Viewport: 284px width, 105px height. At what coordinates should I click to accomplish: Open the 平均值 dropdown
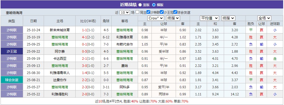[209, 18]
